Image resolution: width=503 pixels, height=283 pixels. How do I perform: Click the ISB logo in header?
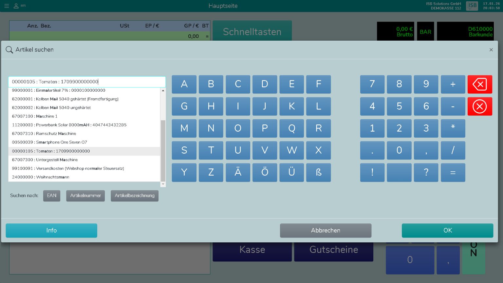(472, 6)
